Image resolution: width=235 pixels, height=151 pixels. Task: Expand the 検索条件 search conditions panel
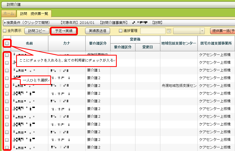coord(27,23)
